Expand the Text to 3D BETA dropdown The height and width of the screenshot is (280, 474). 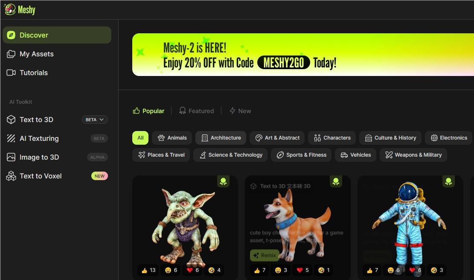point(95,120)
